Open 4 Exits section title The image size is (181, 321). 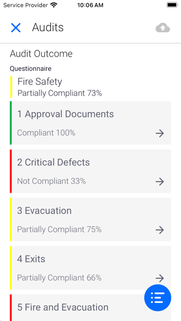[31, 259]
